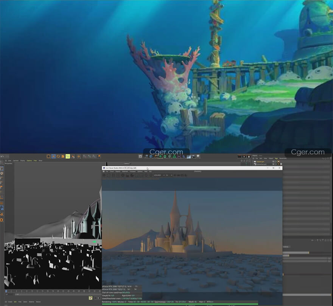Select the Live Selection tool

(x=49, y=157)
